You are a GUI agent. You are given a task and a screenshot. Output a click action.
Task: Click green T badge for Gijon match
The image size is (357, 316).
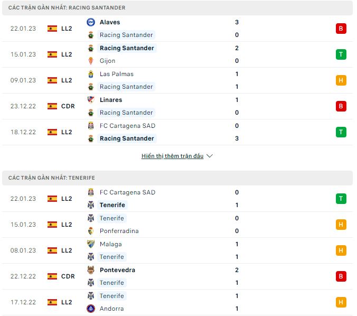(341, 54)
